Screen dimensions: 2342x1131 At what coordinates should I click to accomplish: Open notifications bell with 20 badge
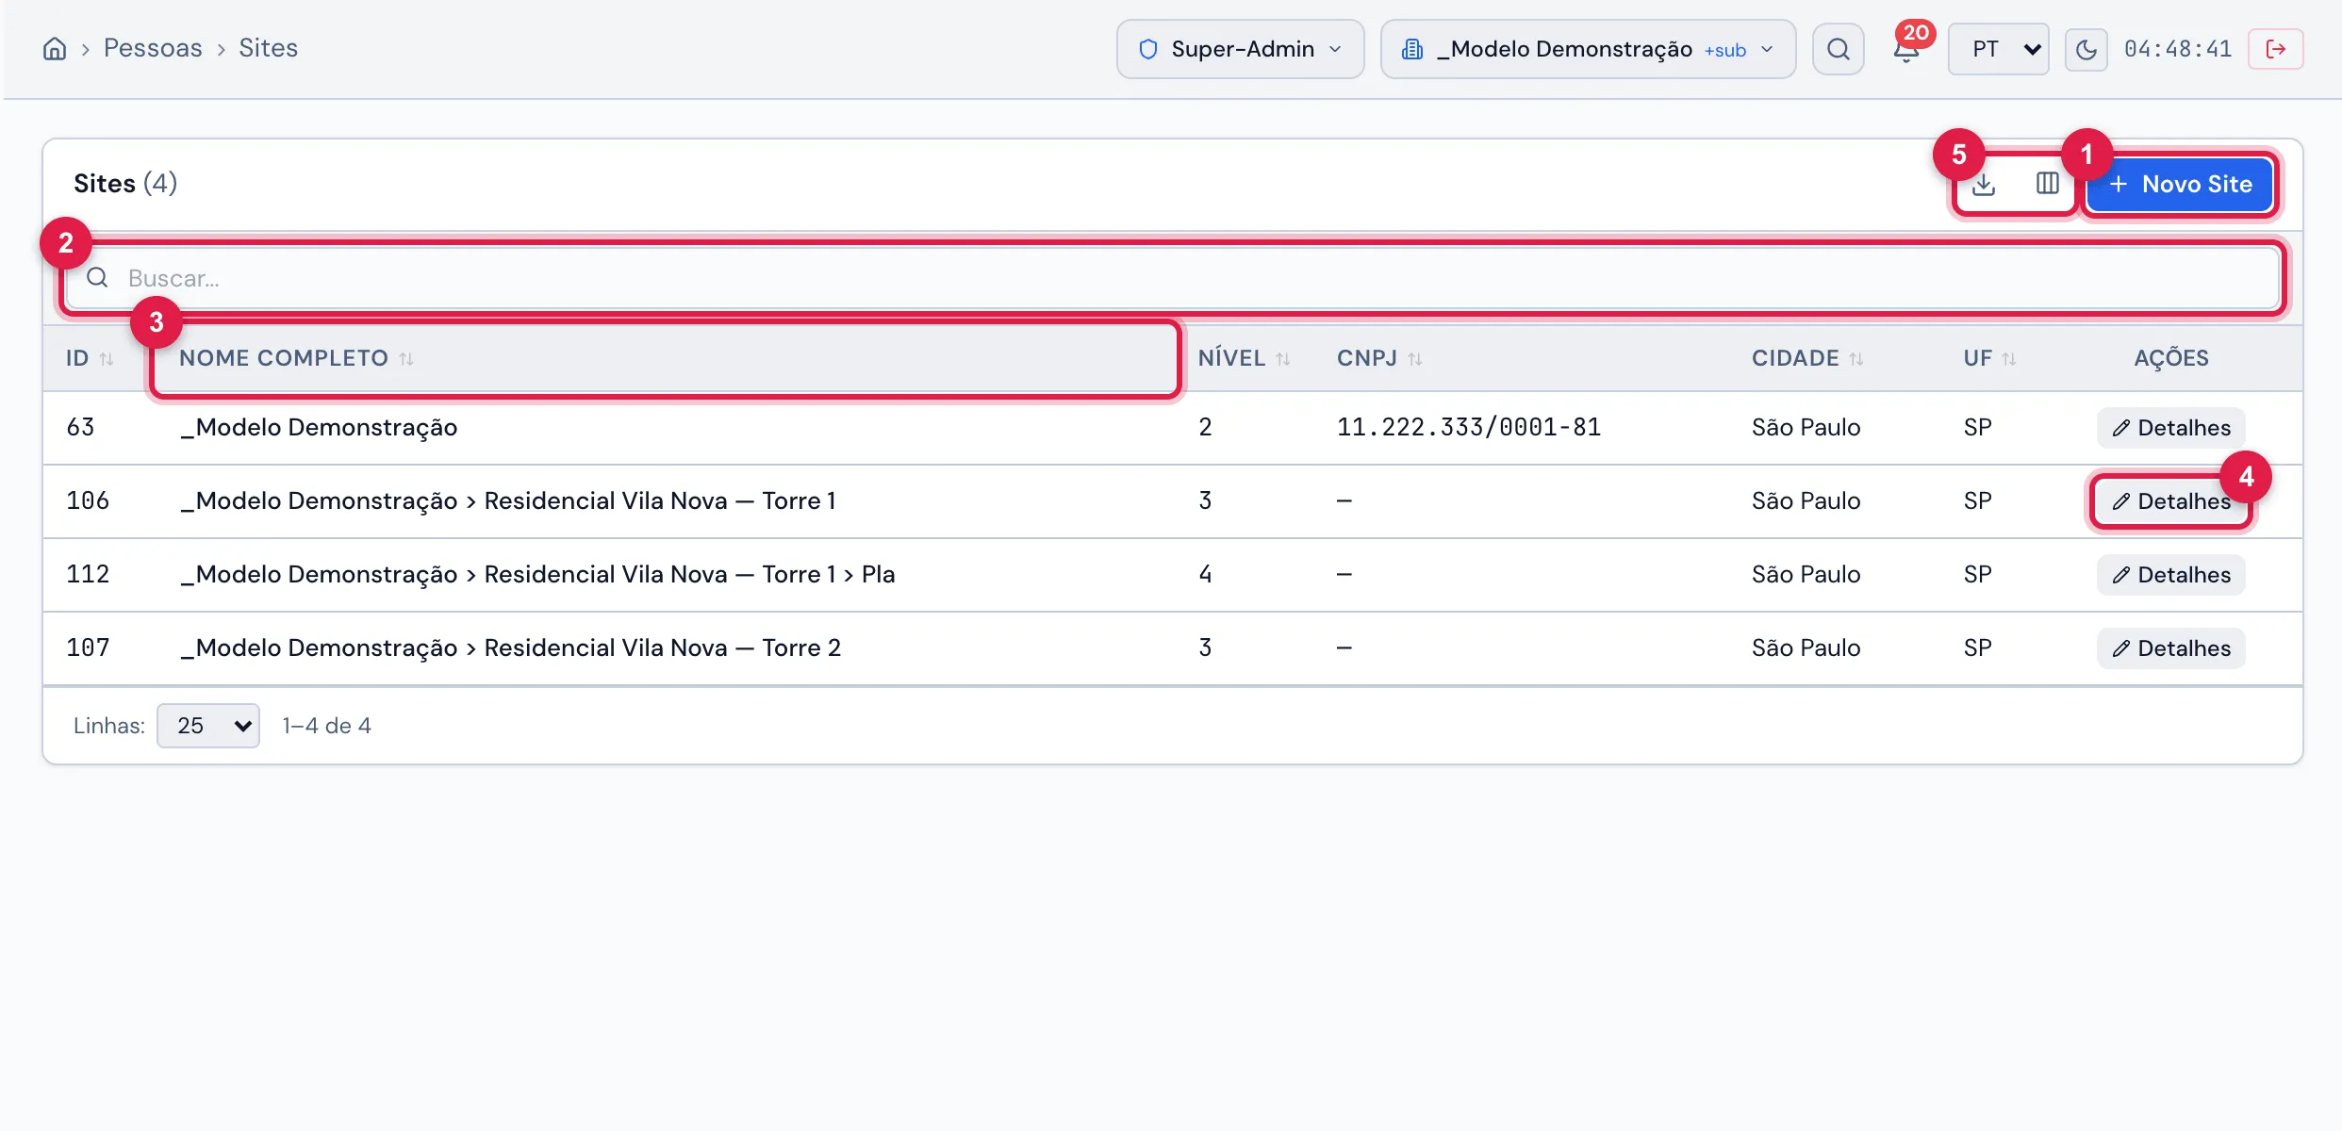(x=1906, y=49)
